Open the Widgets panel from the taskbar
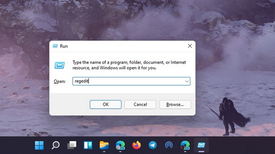This screenshot has width=275, height=154. point(88,145)
